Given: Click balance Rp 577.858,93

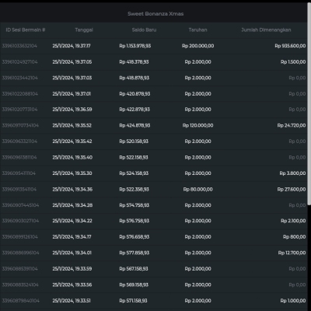Looking at the screenshot, I should pos(135,253).
